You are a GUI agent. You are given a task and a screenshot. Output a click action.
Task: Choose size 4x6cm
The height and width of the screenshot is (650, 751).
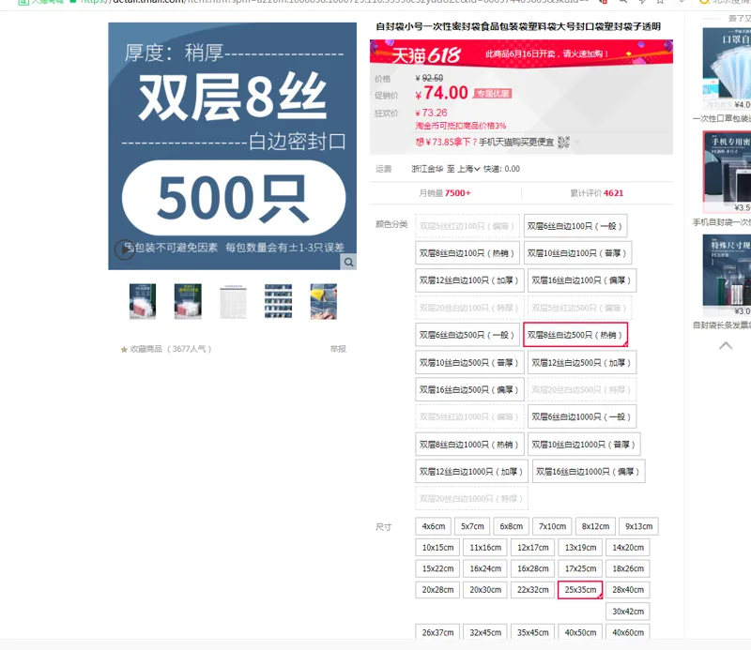434,526
